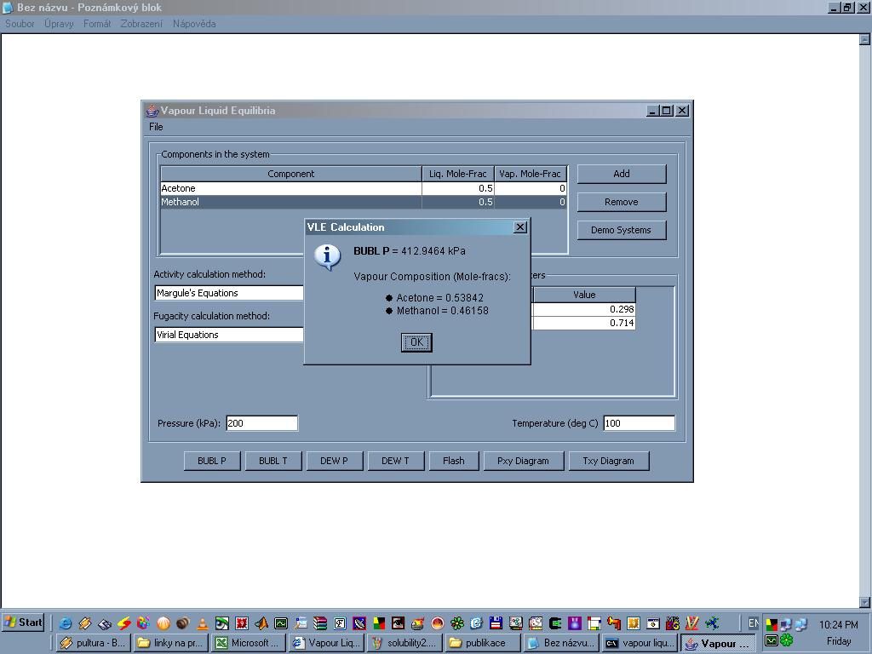
Task: Launch the yellow-red lightning icon in quick launch
Action: (124, 622)
